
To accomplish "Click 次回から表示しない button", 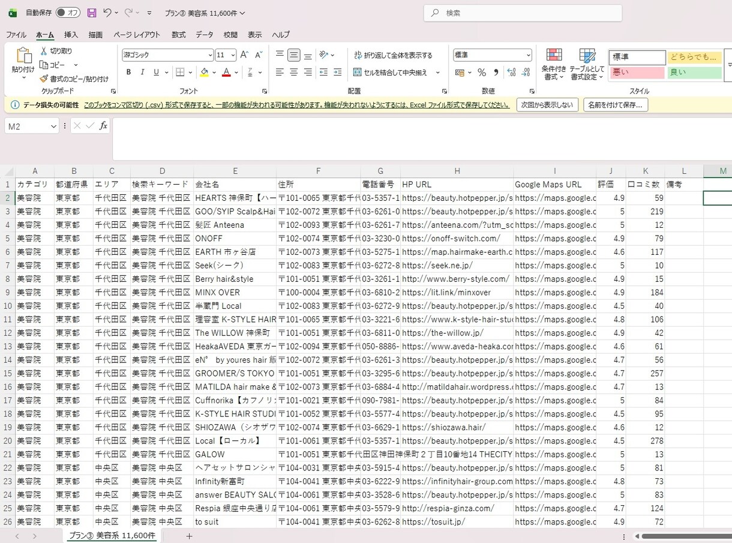I will [x=547, y=105].
